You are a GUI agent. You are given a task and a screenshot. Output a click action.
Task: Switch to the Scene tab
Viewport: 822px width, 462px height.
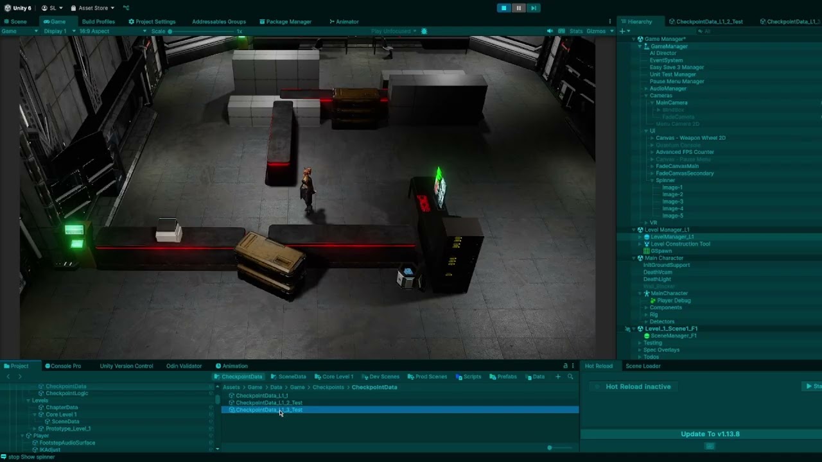[15, 21]
